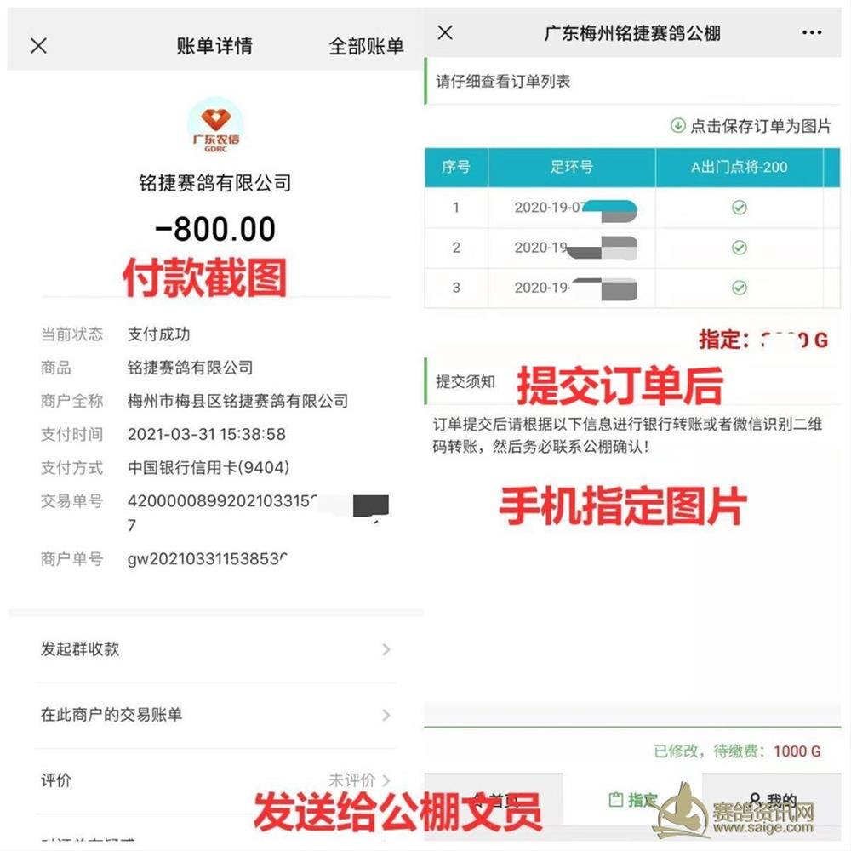Image resolution: width=851 pixels, height=851 pixels.
Task: Close the 广东梅州铭捷赛鸽公棚 page
Action: [445, 32]
